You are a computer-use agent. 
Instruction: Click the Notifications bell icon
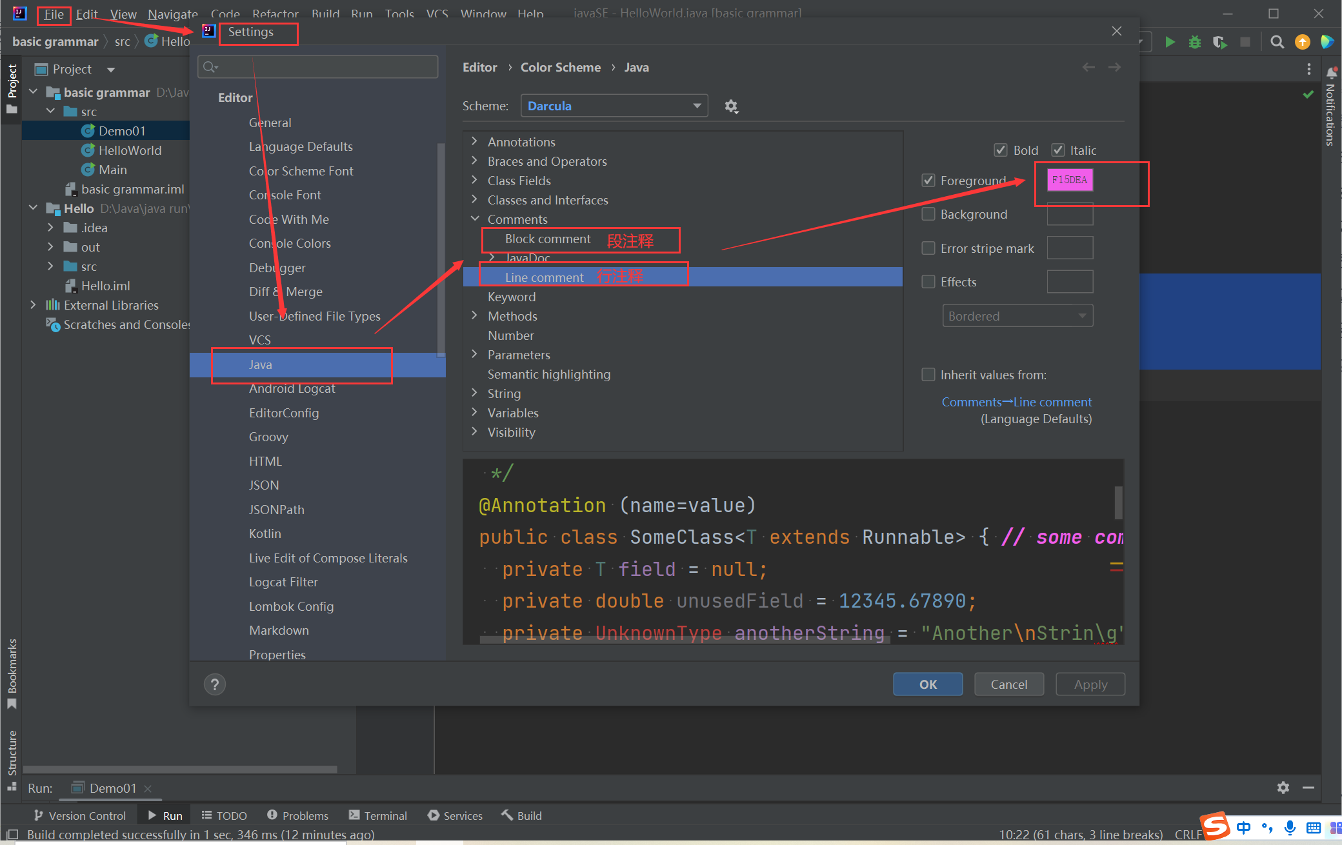pos(1331,72)
